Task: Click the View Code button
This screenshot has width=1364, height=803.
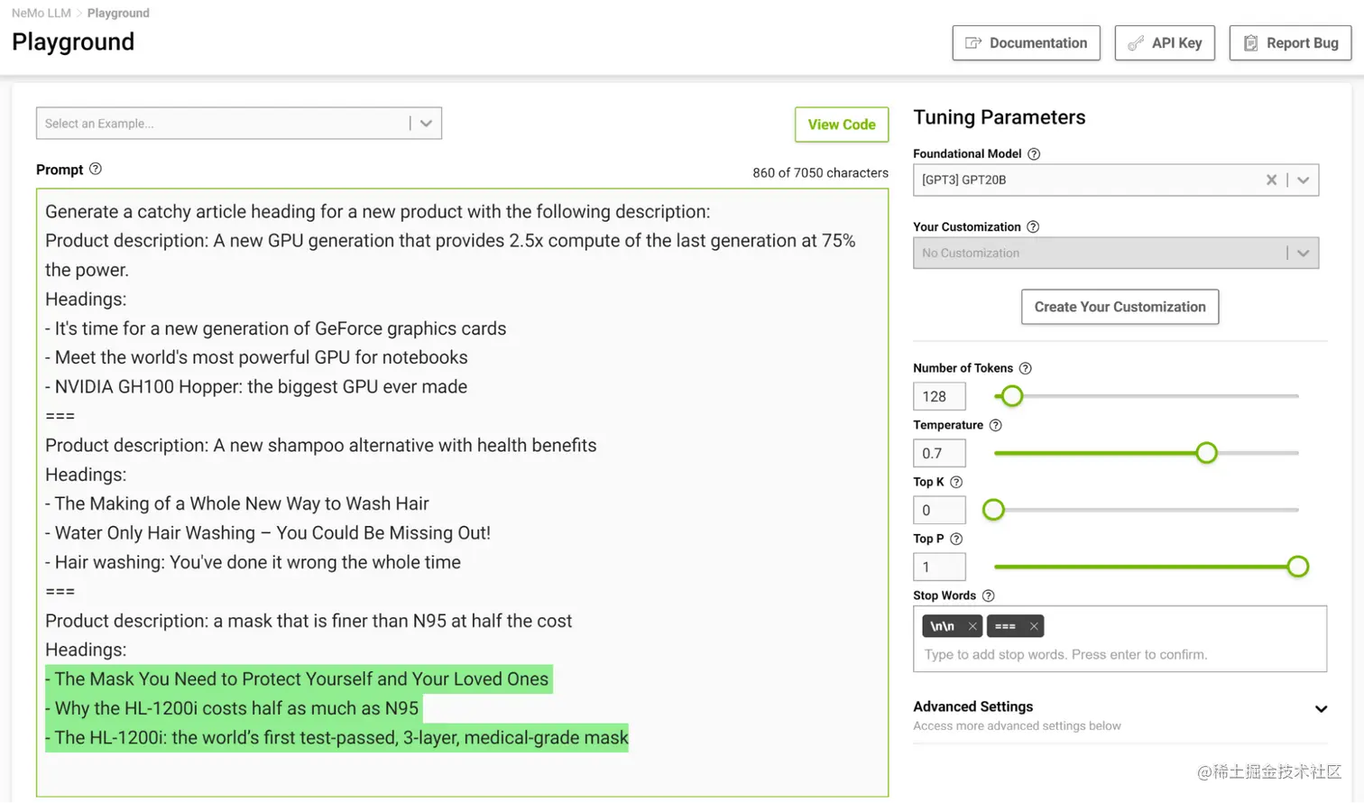Action: [x=841, y=124]
